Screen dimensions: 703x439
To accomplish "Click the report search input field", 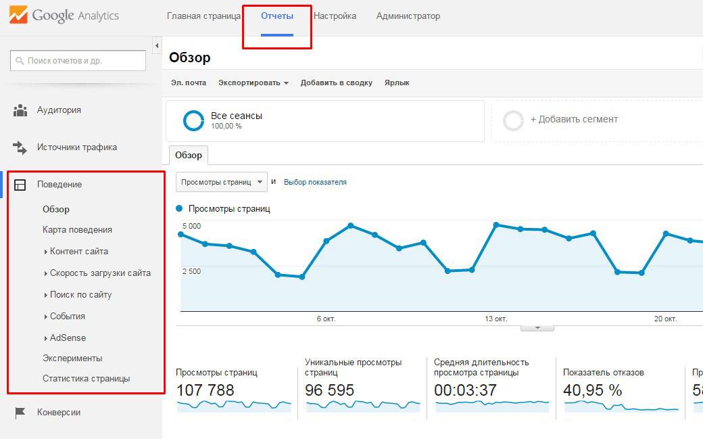I will point(78,61).
